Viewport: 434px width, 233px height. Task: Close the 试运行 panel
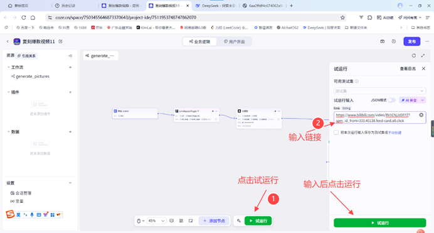coord(423,68)
